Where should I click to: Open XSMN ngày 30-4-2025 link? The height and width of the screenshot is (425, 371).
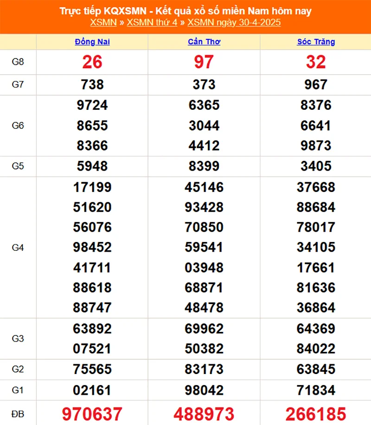pos(234,23)
